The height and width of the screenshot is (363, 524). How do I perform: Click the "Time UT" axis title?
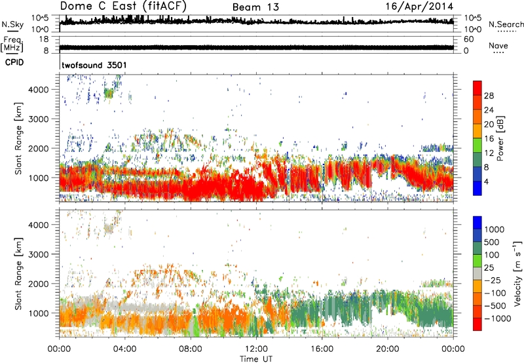click(x=256, y=359)
